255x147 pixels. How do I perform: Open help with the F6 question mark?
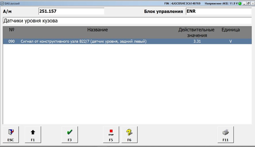tap(129, 135)
